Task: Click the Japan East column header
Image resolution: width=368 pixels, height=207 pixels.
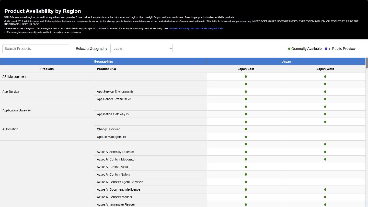Action: (x=246, y=69)
